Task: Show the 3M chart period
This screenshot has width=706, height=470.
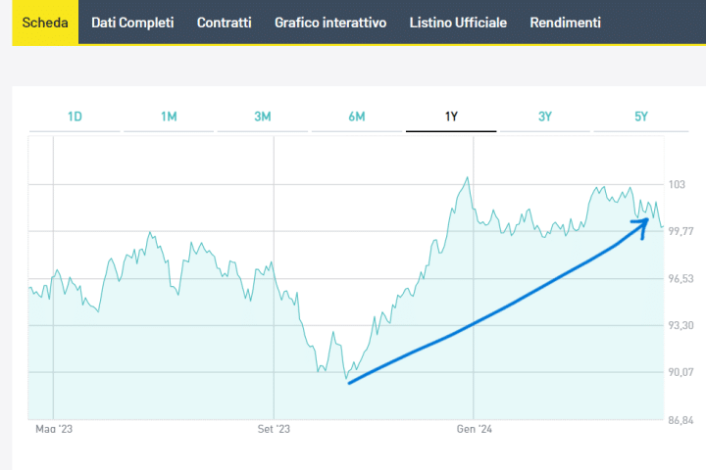Action: [263, 117]
